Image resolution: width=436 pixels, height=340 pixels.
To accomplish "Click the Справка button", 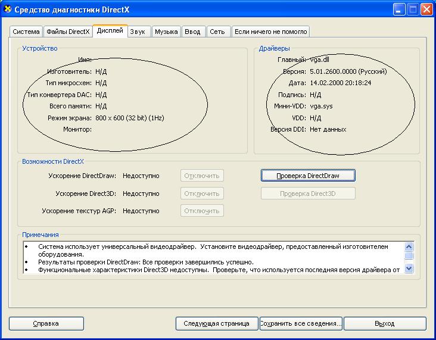I will click(46, 323).
